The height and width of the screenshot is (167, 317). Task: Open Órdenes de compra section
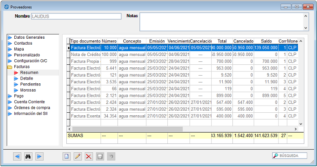tap(32, 108)
